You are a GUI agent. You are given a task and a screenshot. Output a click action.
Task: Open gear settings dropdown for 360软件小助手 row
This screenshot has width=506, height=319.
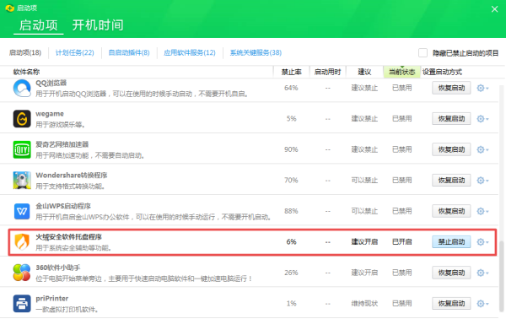482,273
